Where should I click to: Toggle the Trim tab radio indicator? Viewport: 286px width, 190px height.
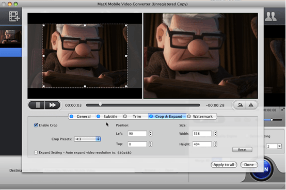pos(125,116)
